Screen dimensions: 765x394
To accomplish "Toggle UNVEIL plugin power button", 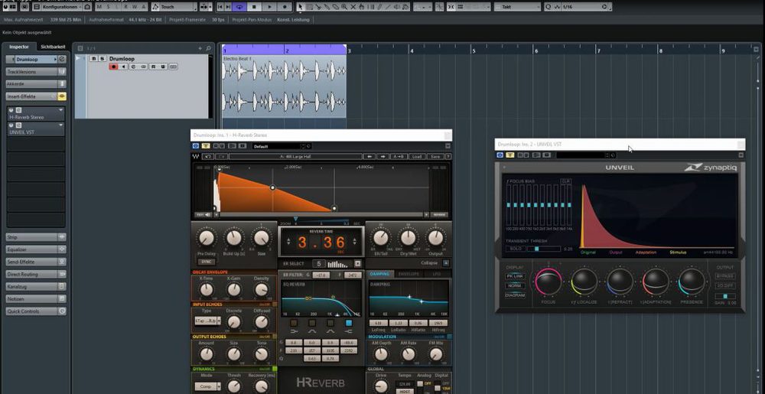I will [x=500, y=155].
